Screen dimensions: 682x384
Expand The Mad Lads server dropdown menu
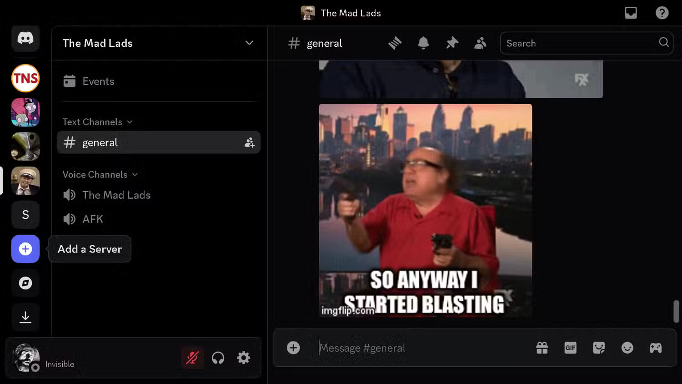coord(249,43)
